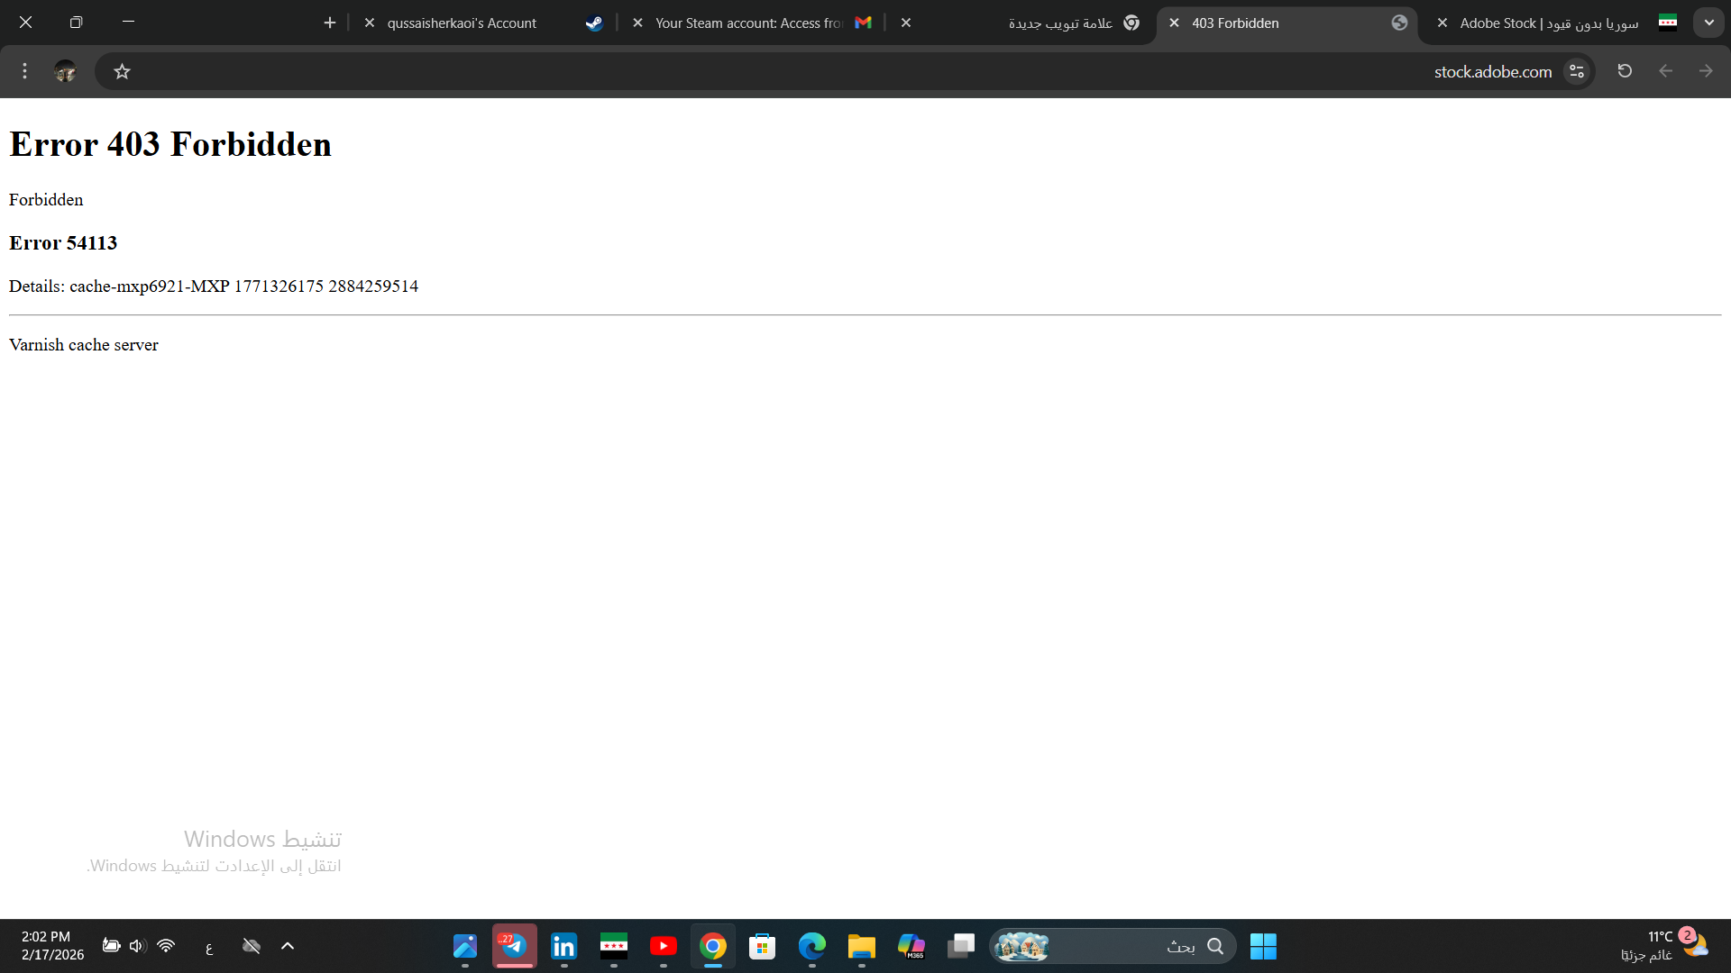Viewport: 1731px width, 973px height.
Task: Switch keyboard input language indicator
Action: 209,947
